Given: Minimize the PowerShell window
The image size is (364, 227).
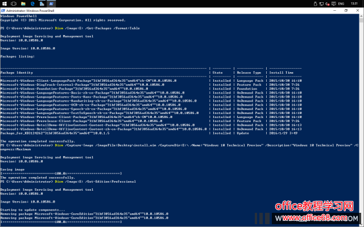Looking at the screenshot, I should [335, 10].
